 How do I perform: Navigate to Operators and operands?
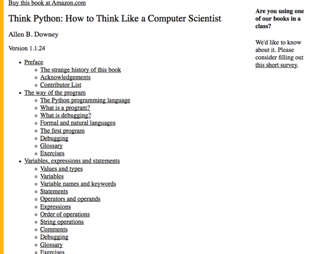(x=70, y=199)
